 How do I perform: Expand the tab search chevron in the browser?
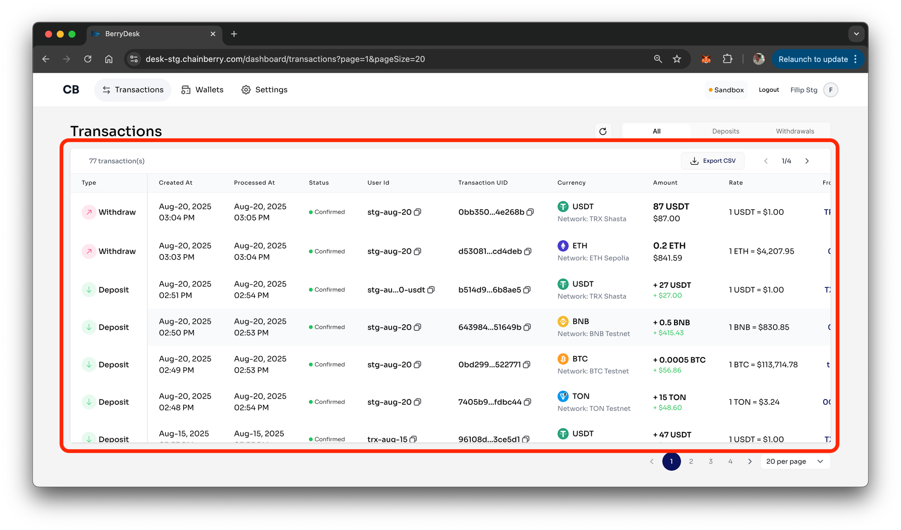pos(856,34)
